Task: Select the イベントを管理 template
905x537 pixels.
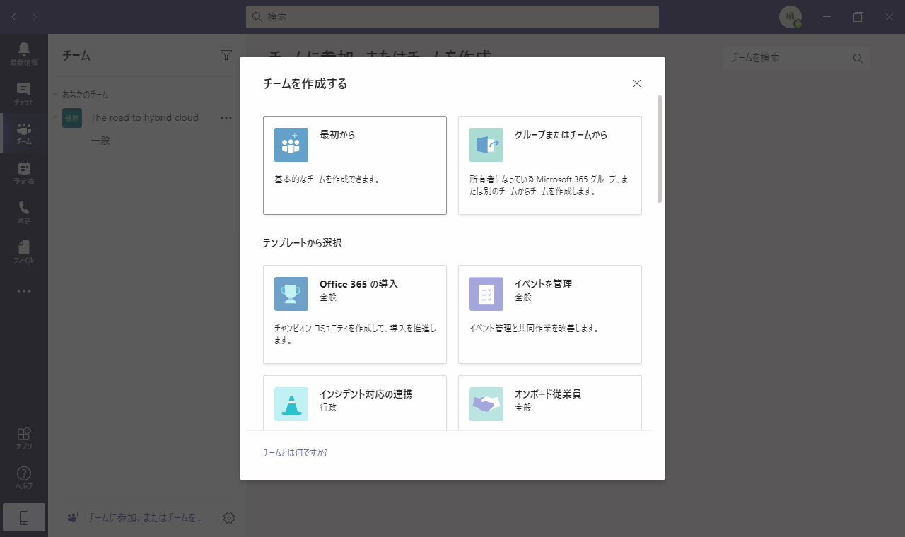Action: (550, 314)
